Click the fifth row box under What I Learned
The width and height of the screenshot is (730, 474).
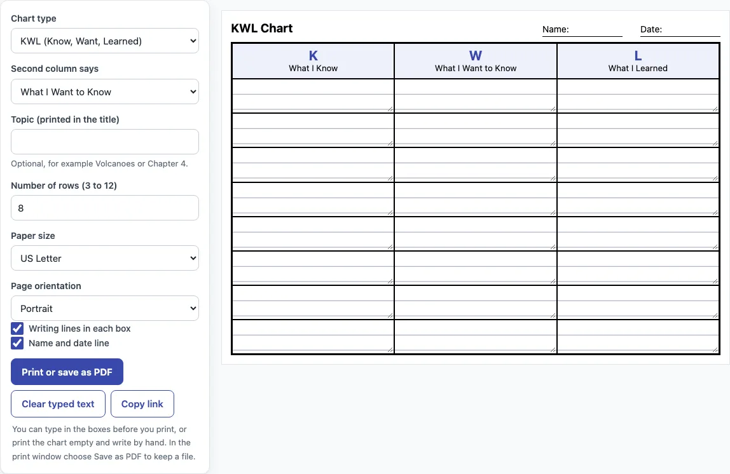pyautogui.click(x=638, y=234)
